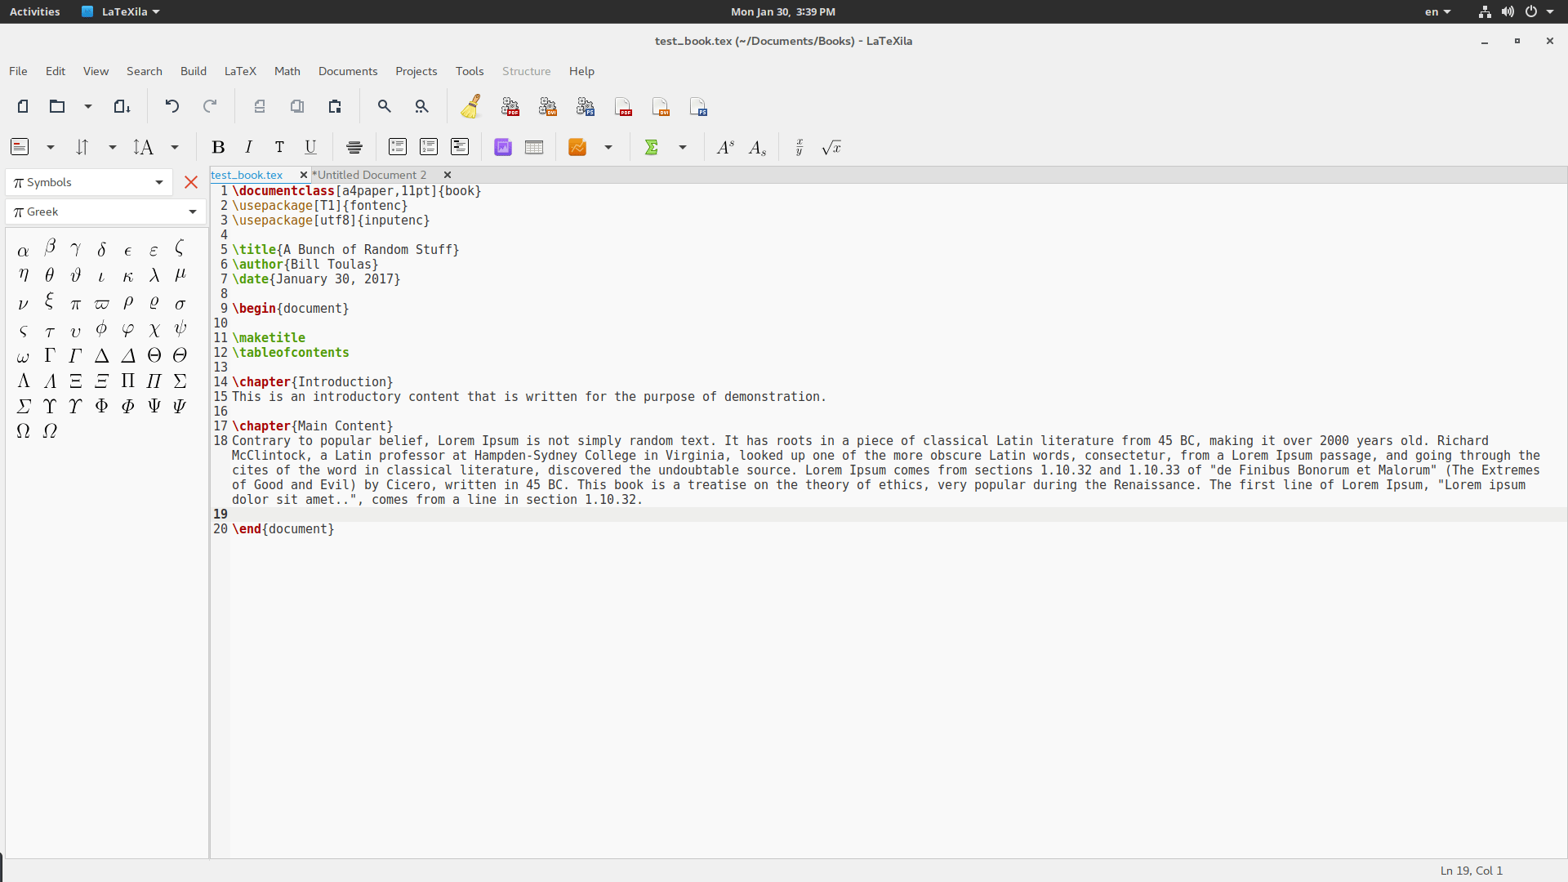Insert a figure environment
The width and height of the screenshot is (1568, 882).
(x=503, y=147)
